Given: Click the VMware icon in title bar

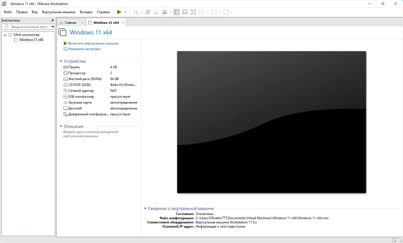Looking at the screenshot, I should coord(4,4).
